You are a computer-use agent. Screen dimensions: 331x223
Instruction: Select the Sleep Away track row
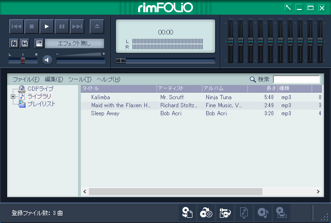[201, 113]
